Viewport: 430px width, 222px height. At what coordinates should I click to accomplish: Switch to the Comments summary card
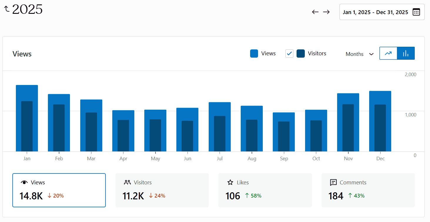368,190
